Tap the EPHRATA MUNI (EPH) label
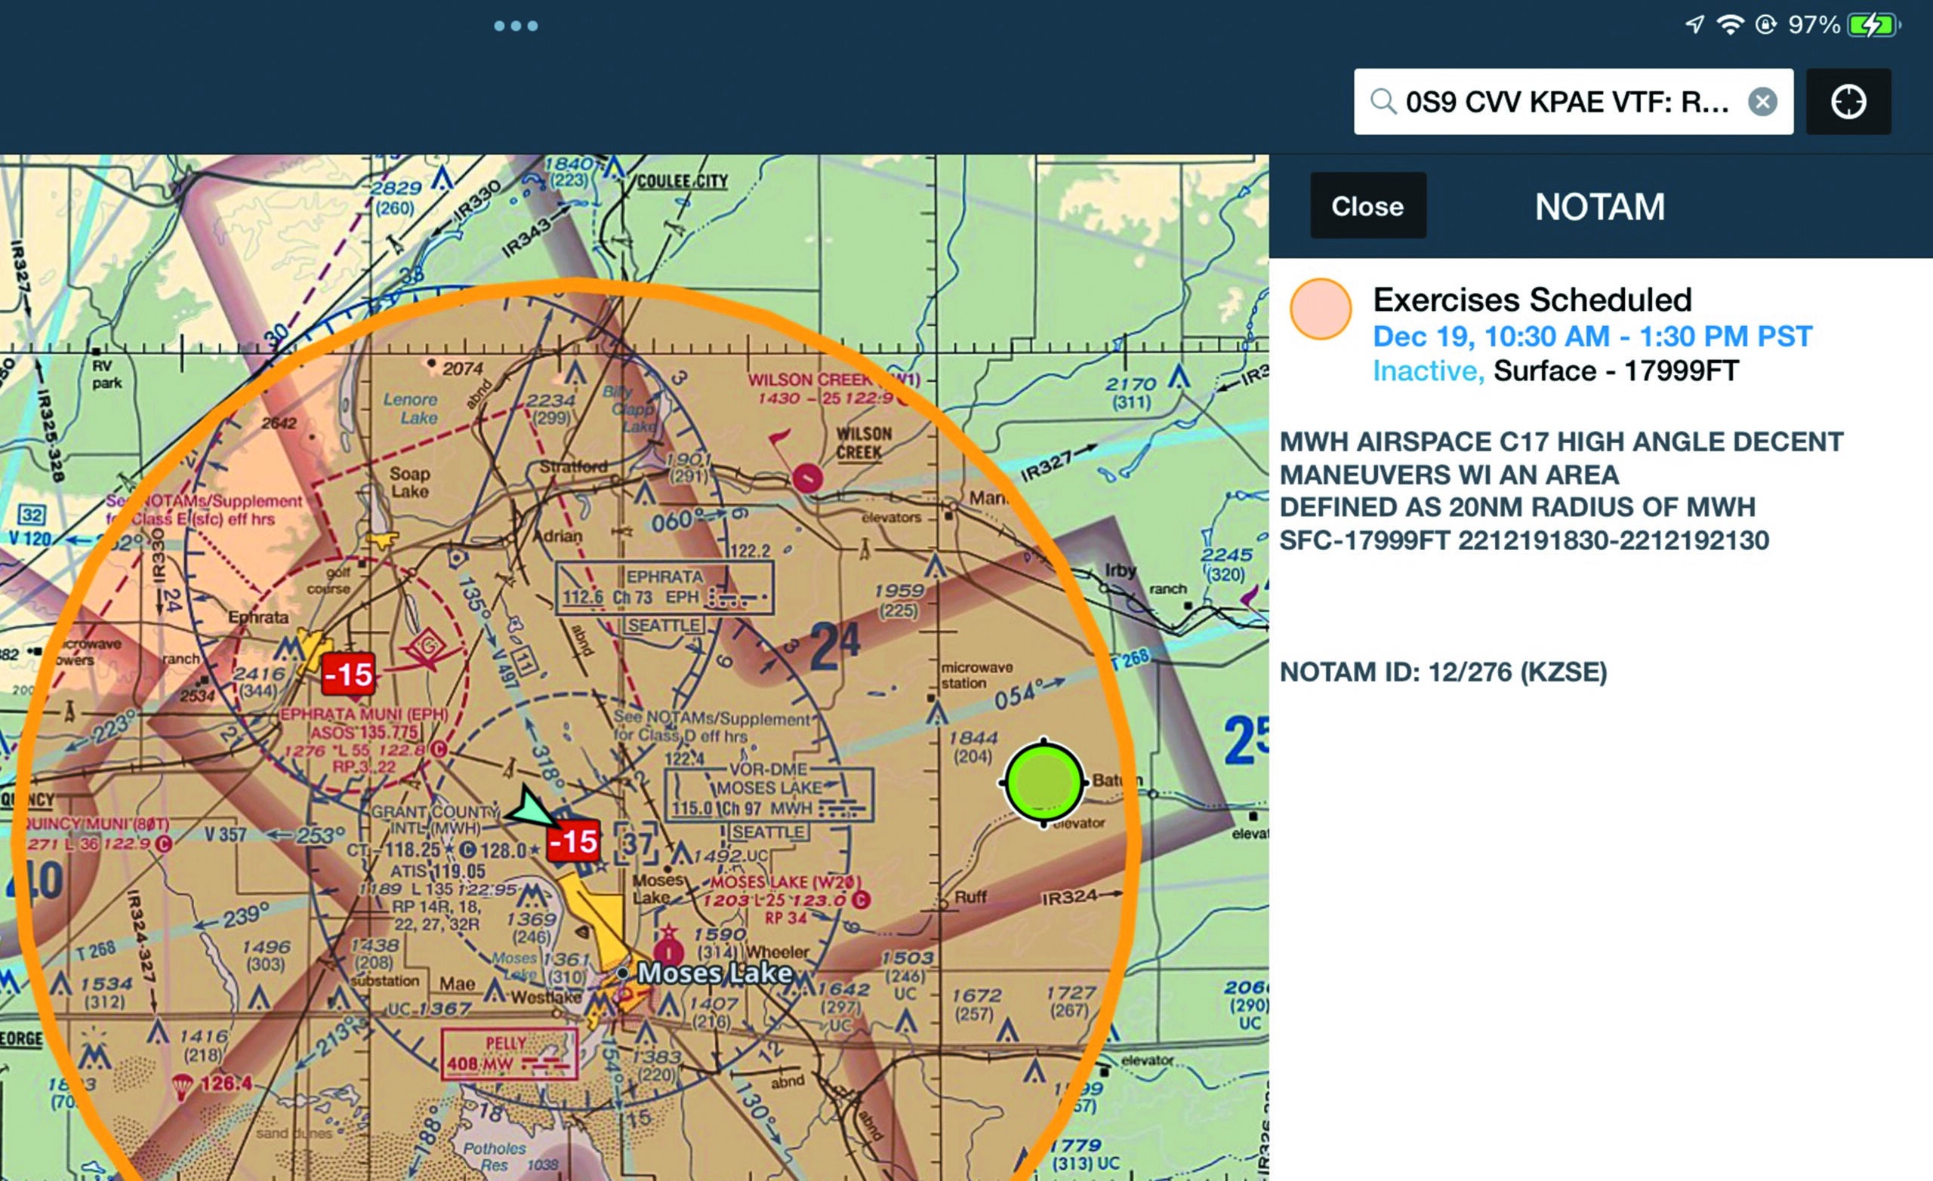Screen dimensions: 1933x1181 point(364,715)
